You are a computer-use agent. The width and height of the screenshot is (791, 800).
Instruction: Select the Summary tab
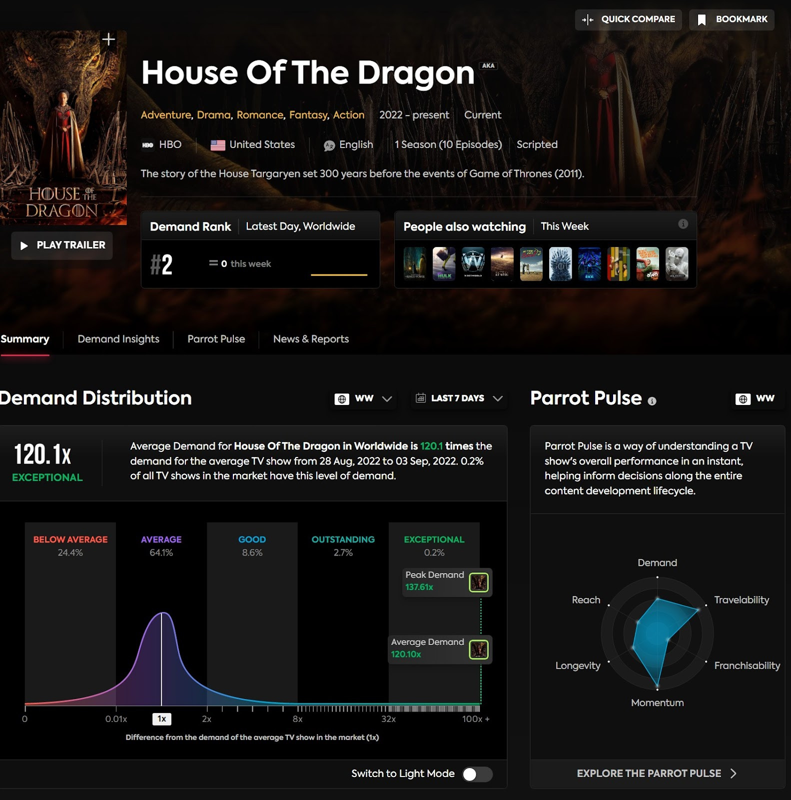coord(25,339)
